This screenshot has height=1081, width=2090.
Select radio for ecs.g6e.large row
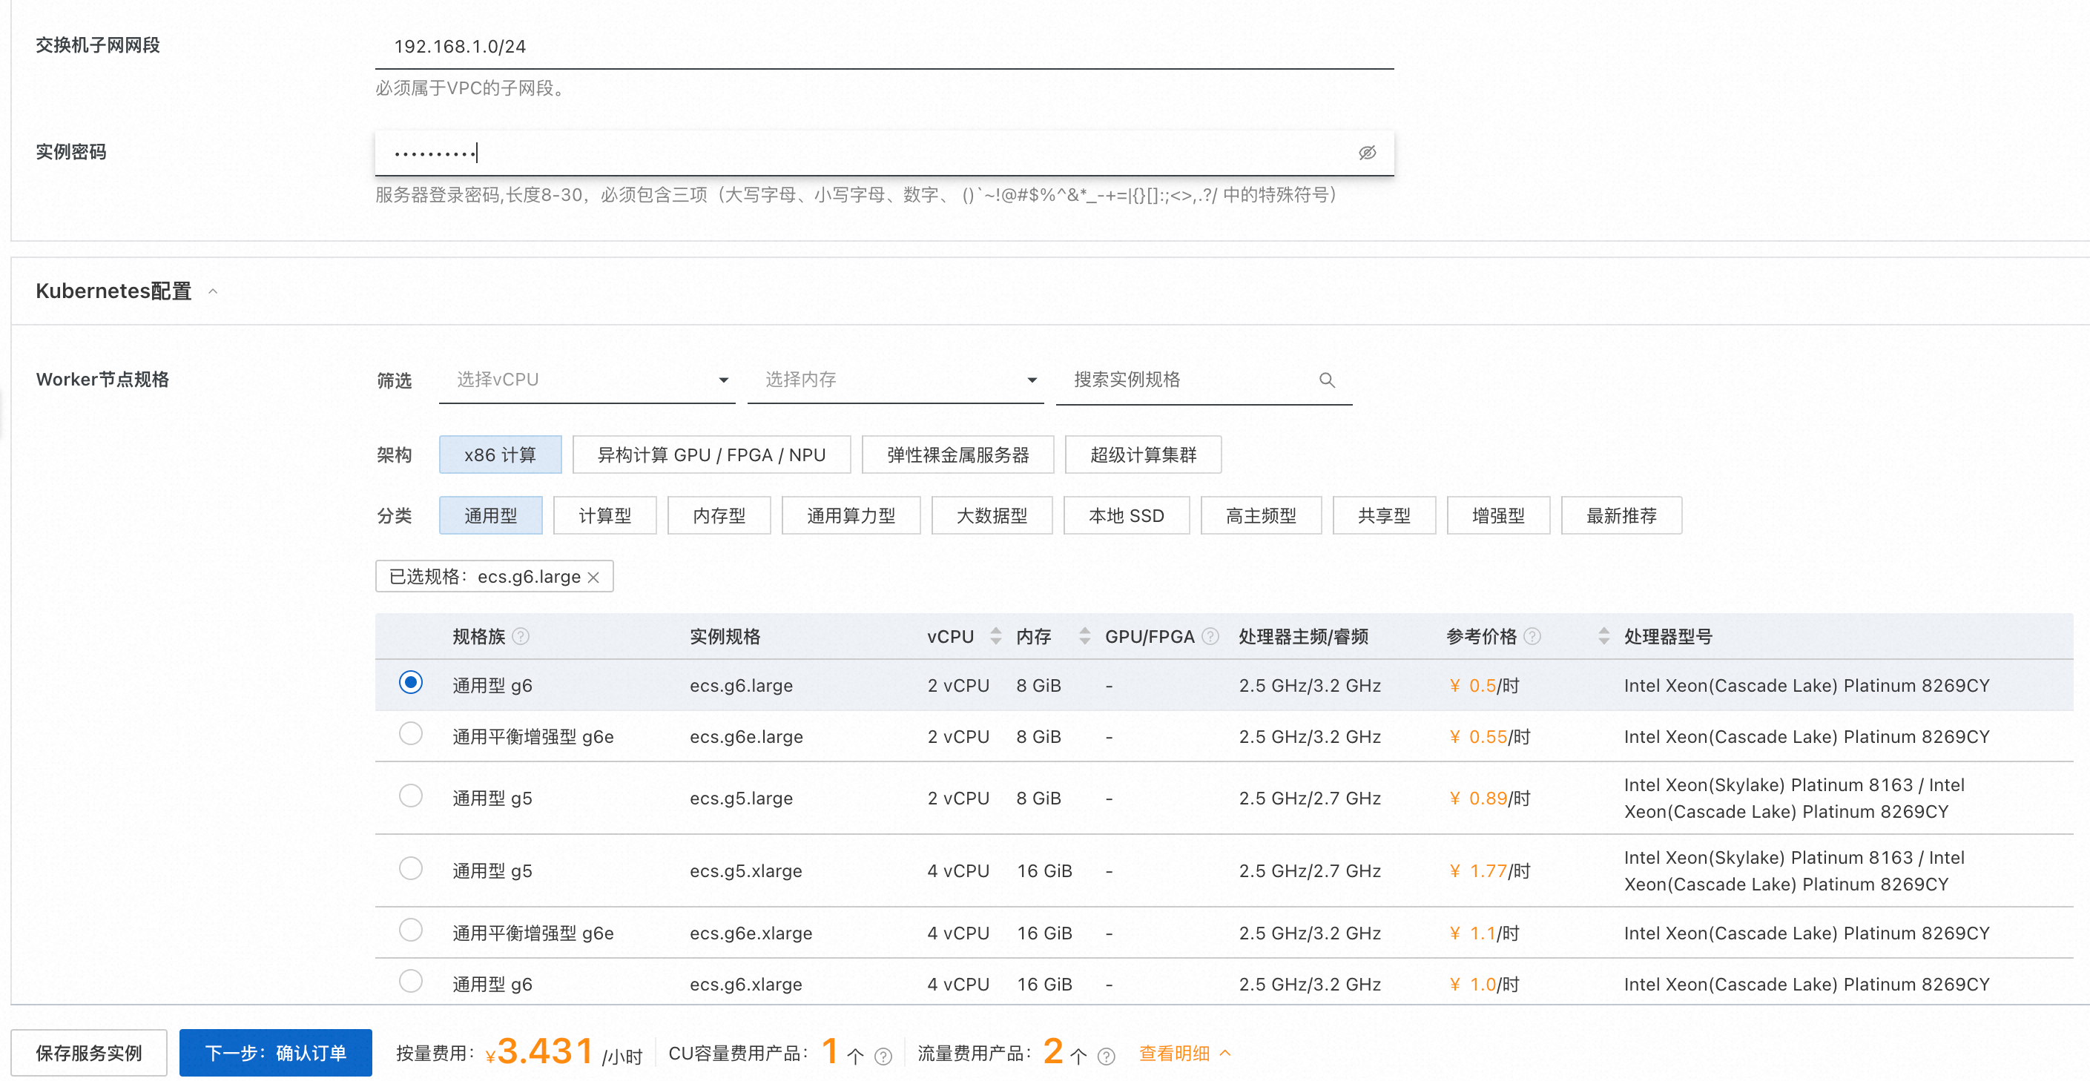(x=411, y=734)
